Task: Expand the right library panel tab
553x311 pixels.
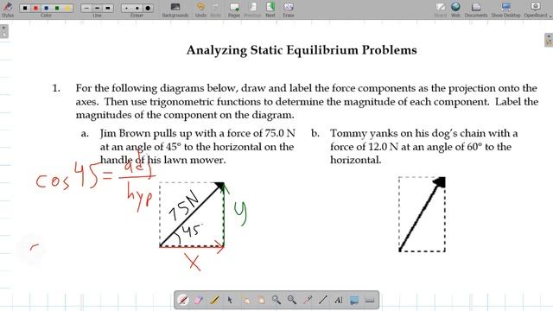Action: 549,40
